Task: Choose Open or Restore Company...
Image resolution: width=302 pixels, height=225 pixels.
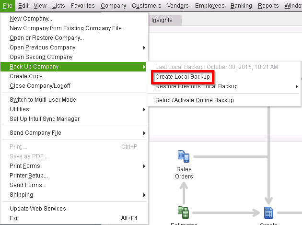Action: coord(74,38)
